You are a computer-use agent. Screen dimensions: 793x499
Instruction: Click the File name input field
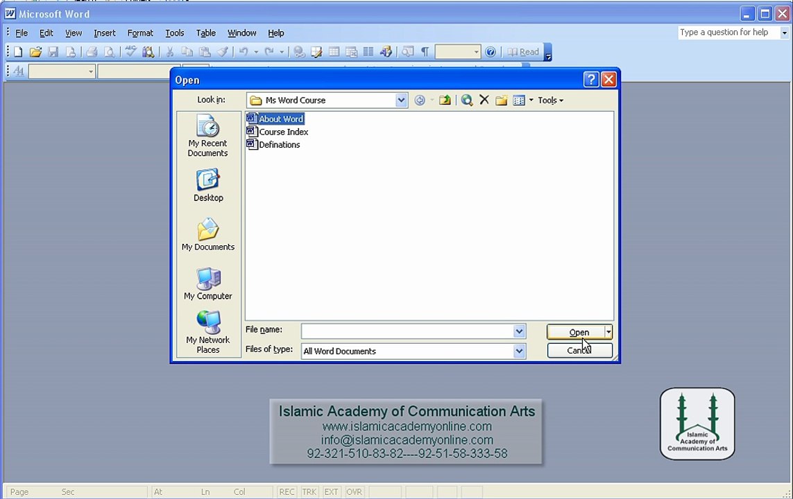tap(407, 331)
